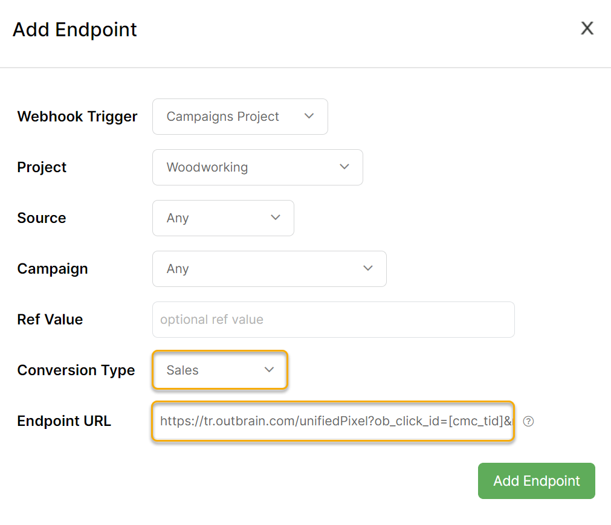The width and height of the screenshot is (611, 525).
Task: Click the 'Campaigns Project' selected value
Action: [x=223, y=117]
